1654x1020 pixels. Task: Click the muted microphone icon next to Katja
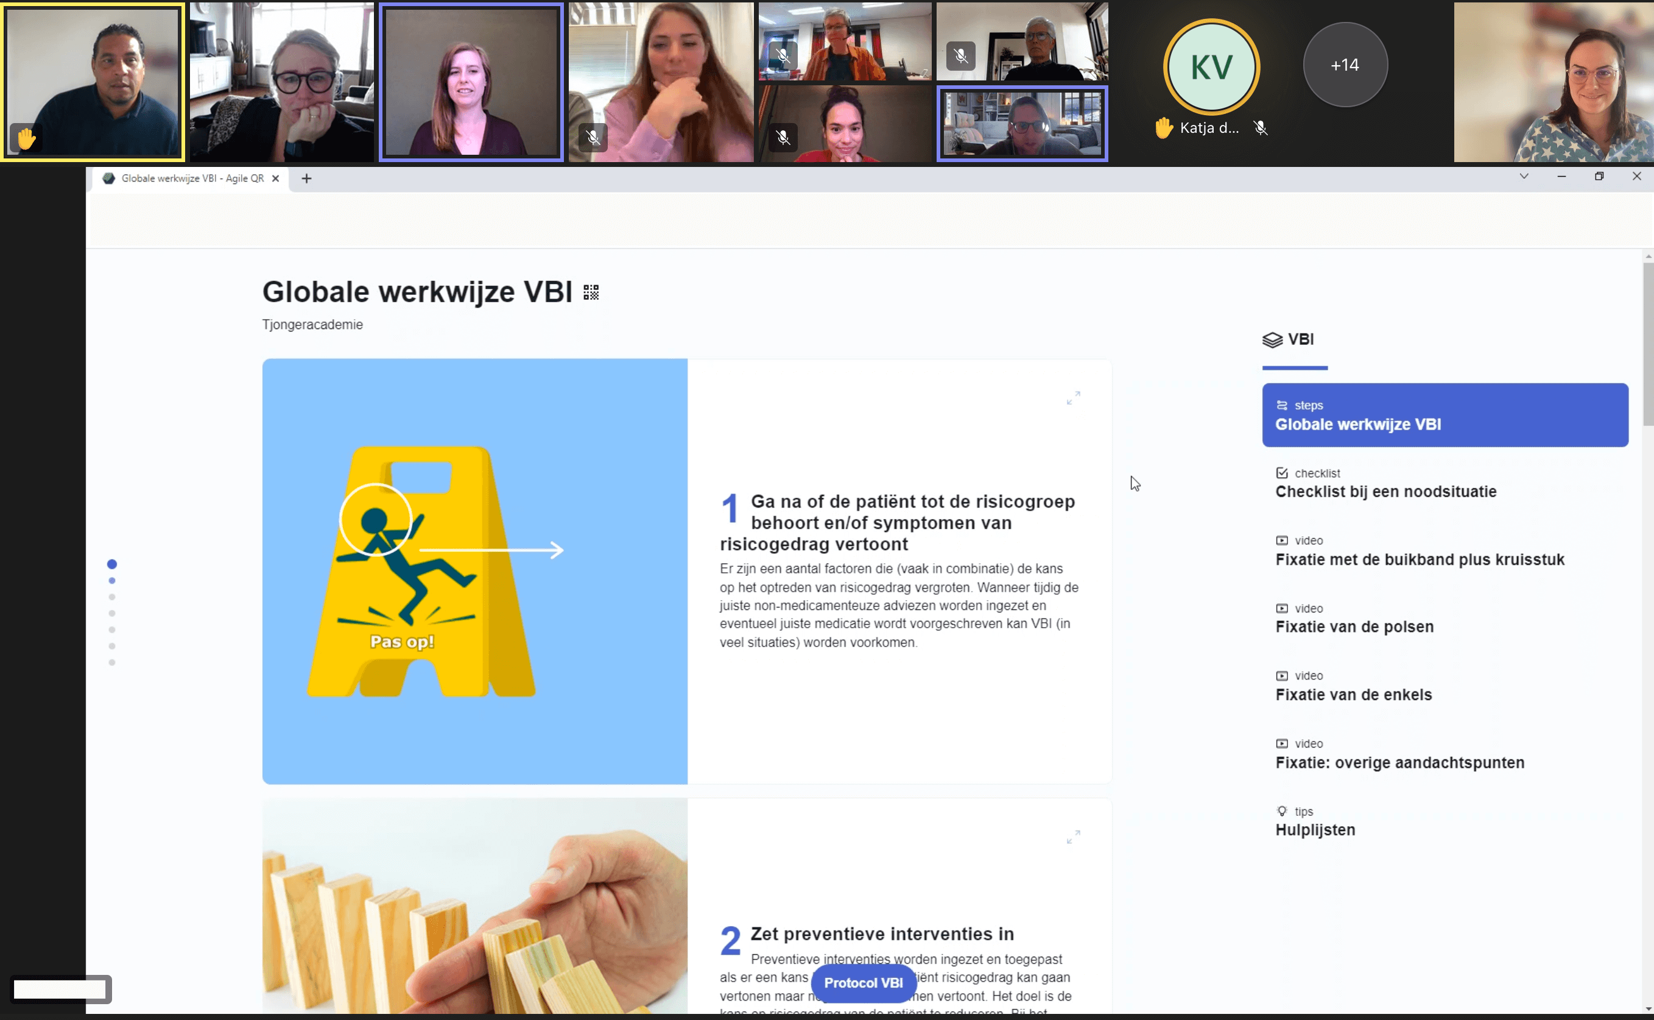pos(1260,128)
